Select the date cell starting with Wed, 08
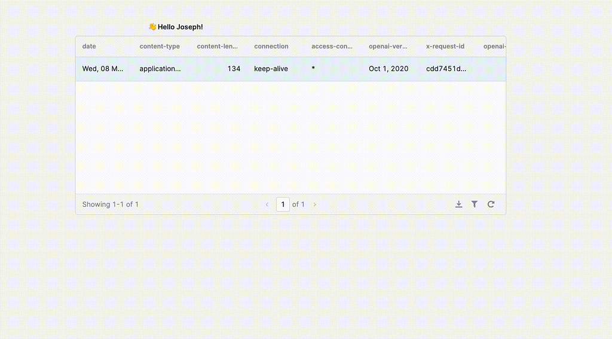The image size is (612, 339). click(103, 69)
